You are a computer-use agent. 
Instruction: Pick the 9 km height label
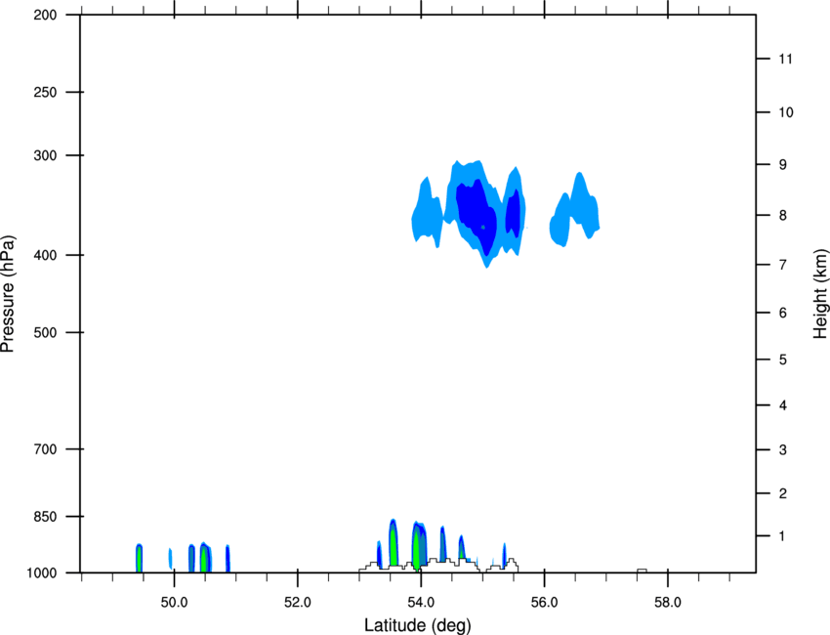782,165
